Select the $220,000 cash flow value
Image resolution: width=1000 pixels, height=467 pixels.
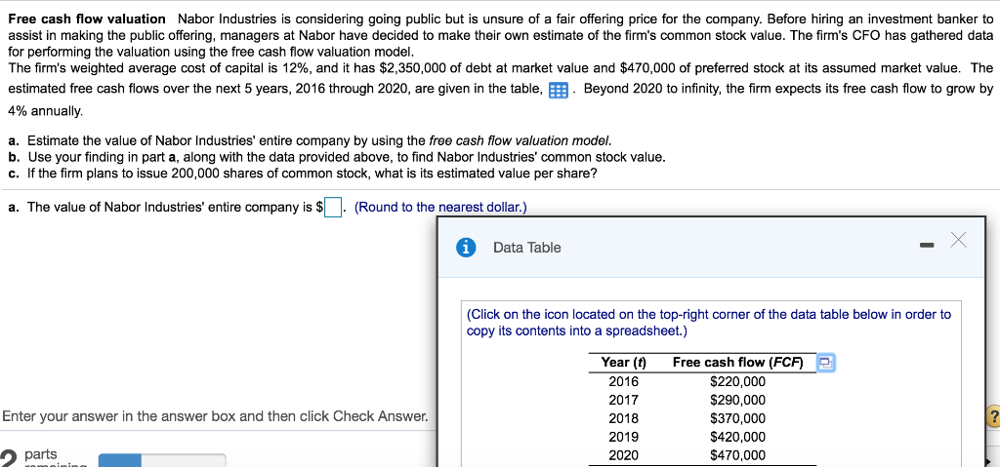click(737, 382)
